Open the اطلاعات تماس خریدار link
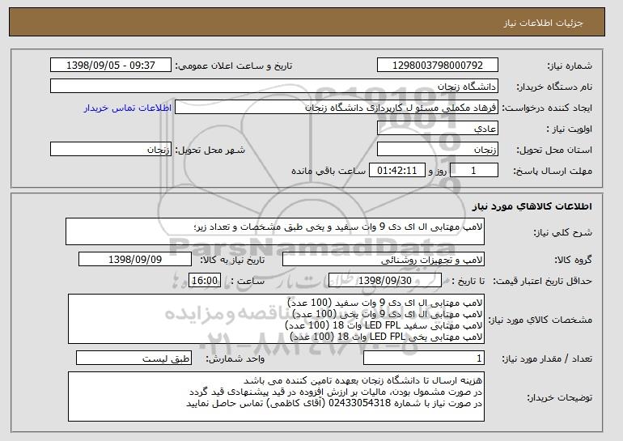Image resolution: width=623 pixels, height=441 pixels. click(x=128, y=108)
